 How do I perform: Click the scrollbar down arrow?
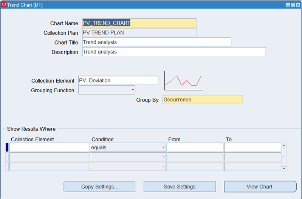(284, 168)
